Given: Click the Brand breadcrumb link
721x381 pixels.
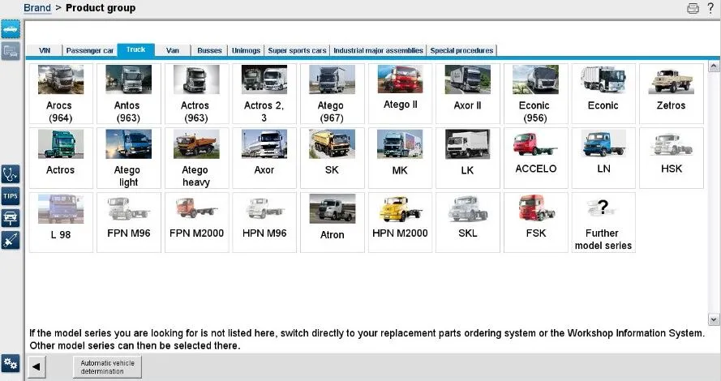Looking at the screenshot, I should [37, 8].
